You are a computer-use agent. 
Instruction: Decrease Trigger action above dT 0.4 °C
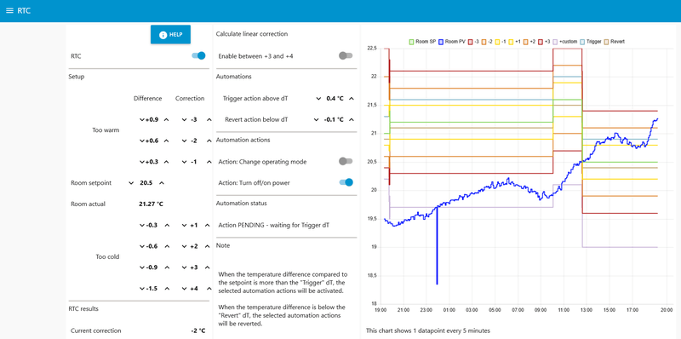click(x=318, y=99)
